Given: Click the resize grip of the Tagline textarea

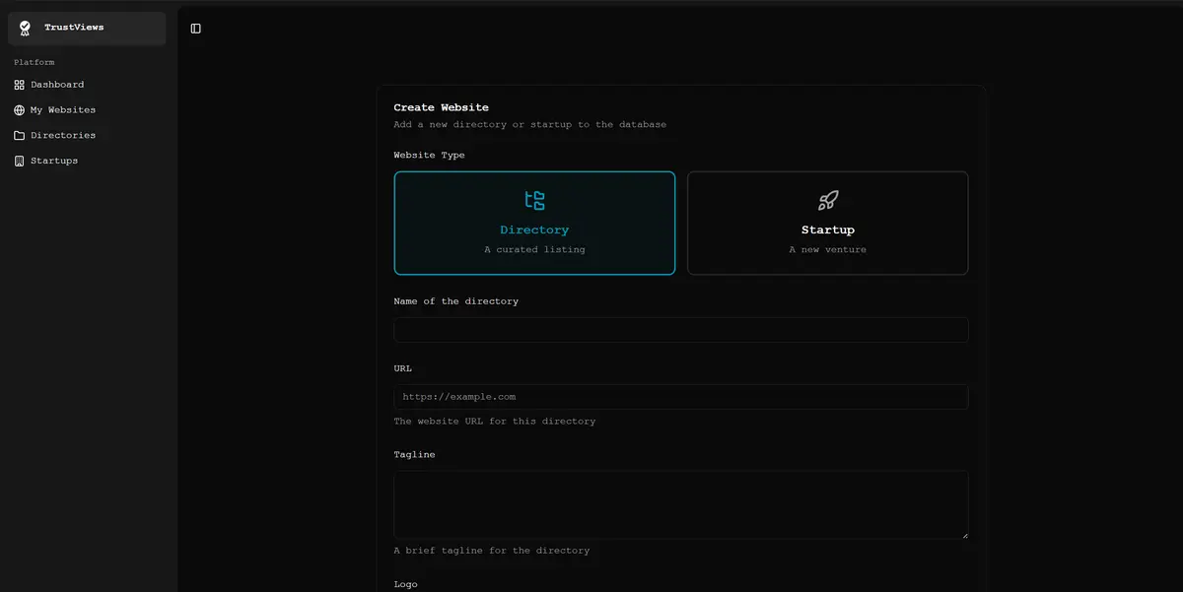Looking at the screenshot, I should coord(964,536).
